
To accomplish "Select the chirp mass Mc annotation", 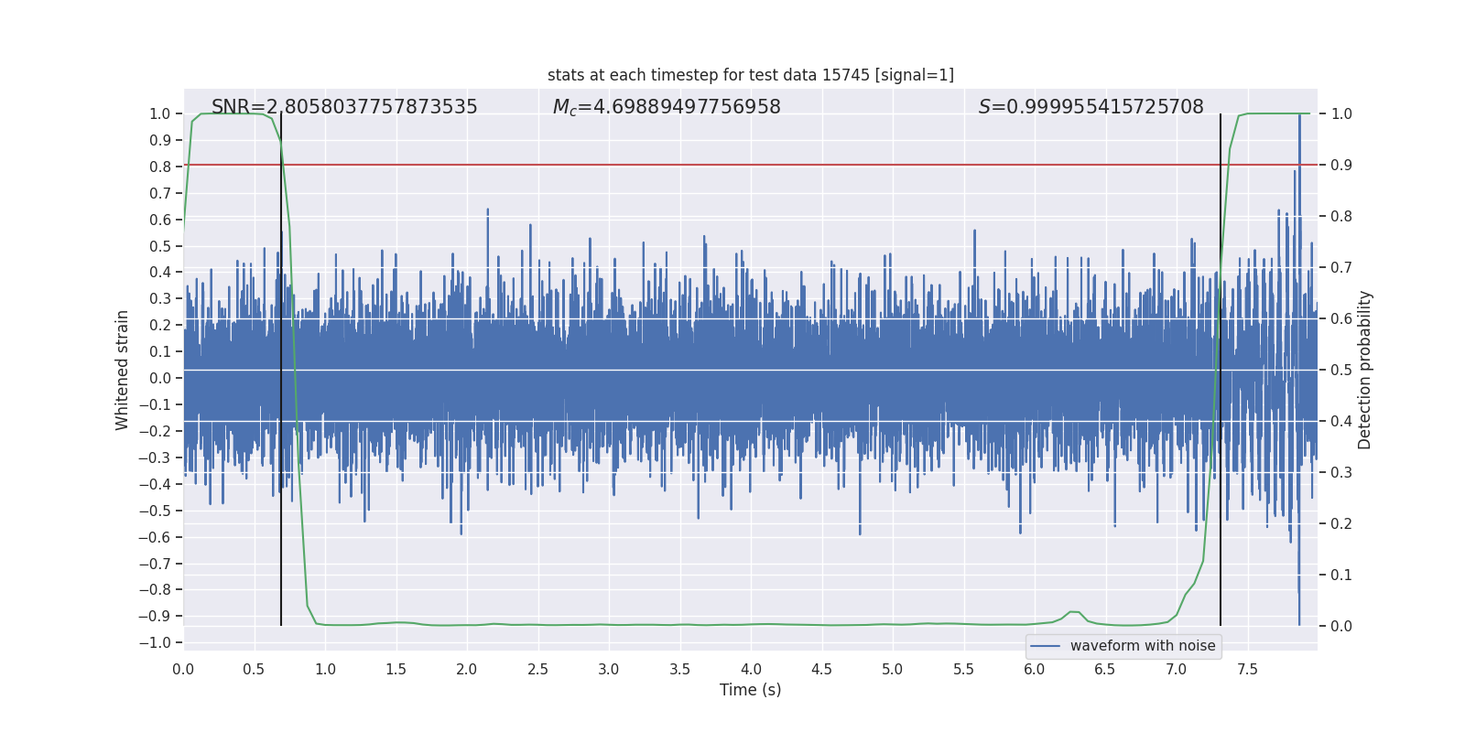I will click(x=667, y=107).
